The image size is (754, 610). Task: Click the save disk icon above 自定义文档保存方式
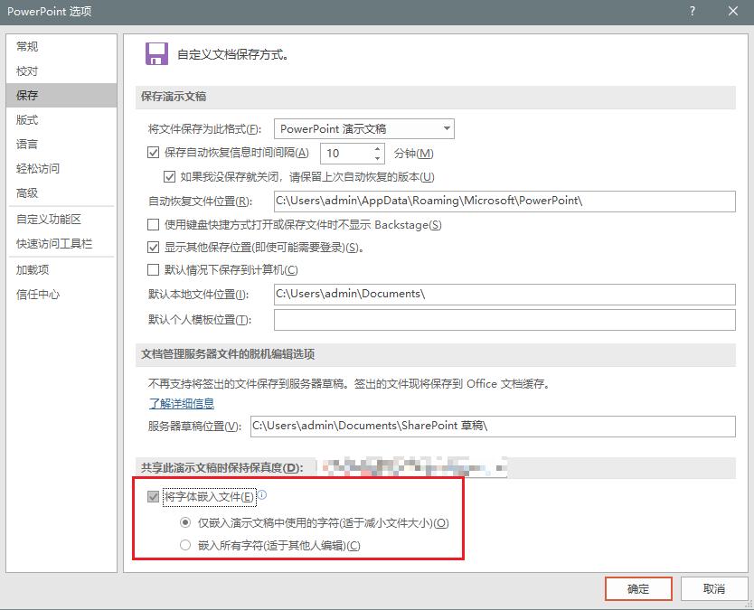coord(157,53)
